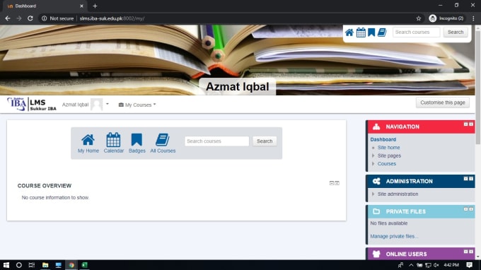481x270 pixels.
Task: Click home icon in top-right header bar
Action: point(349,33)
